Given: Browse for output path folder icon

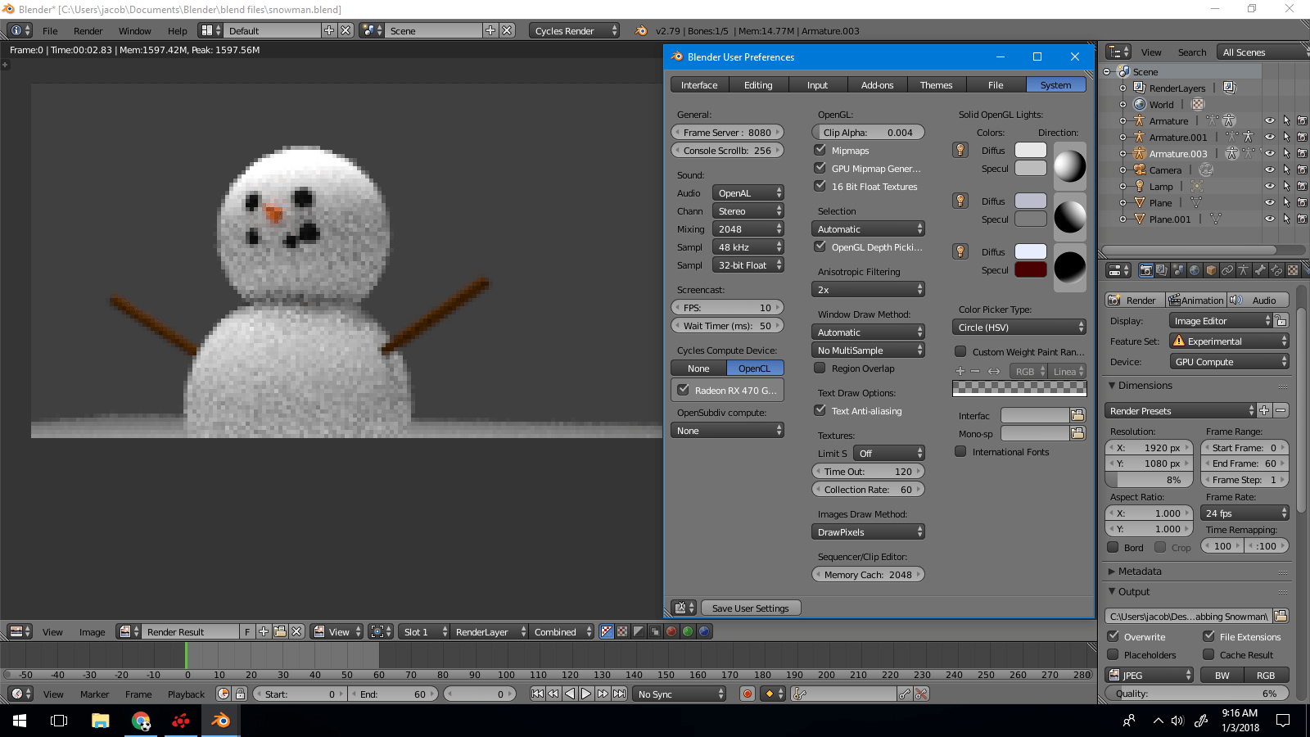Looking at the screenshot, I should 1281,616.
